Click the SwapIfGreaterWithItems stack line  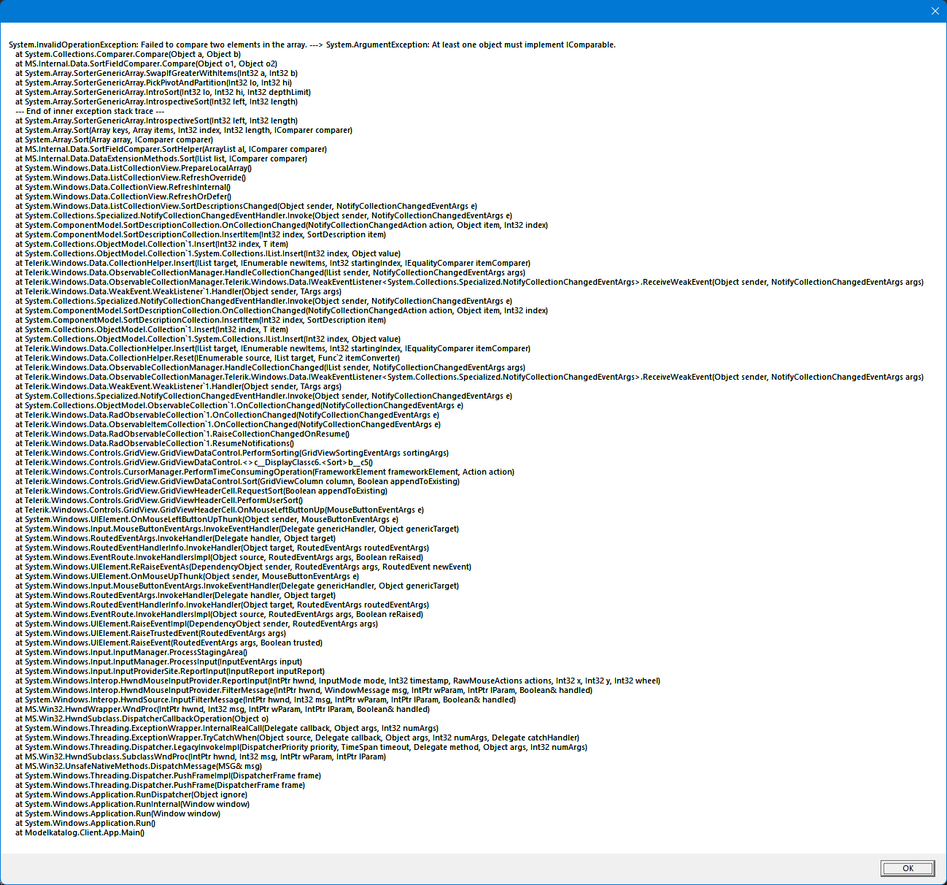coord(157,73)
